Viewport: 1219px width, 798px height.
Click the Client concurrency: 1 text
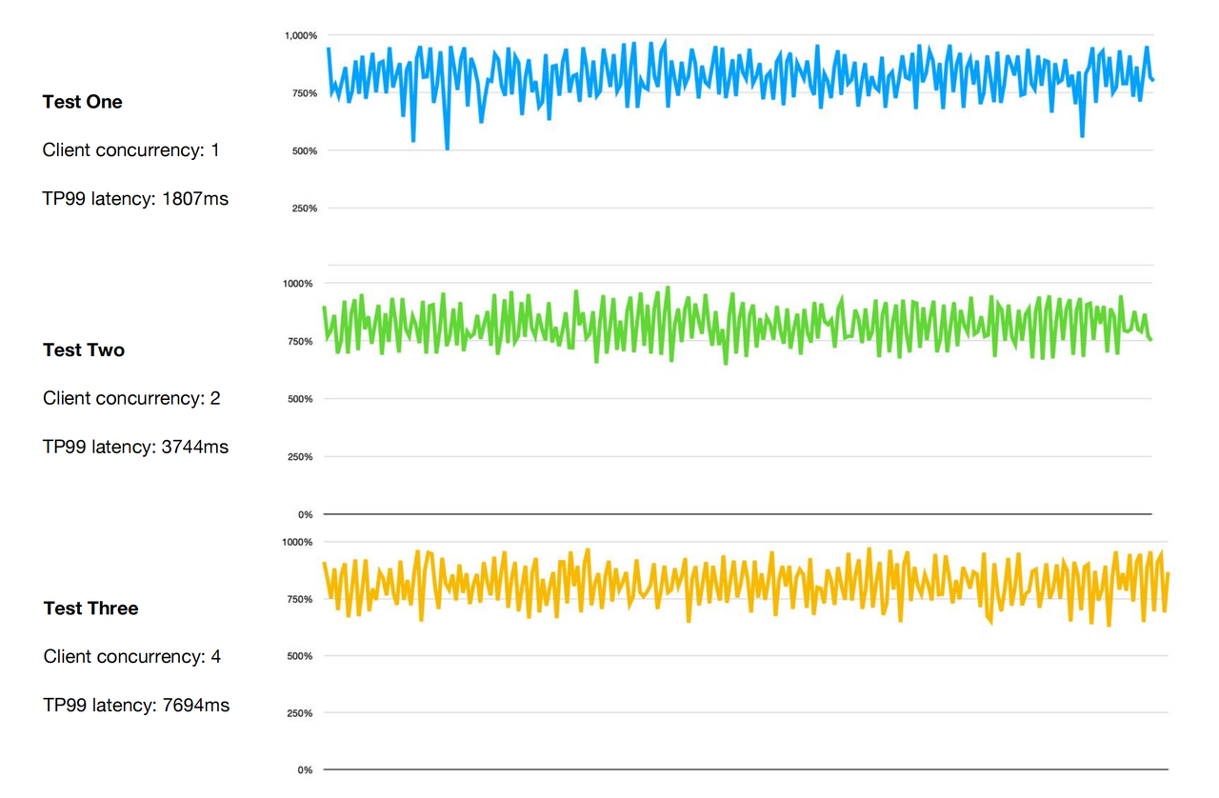[130, 150]
